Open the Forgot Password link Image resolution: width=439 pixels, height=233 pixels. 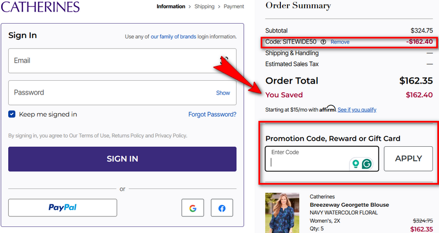click(x=212, y=114)
